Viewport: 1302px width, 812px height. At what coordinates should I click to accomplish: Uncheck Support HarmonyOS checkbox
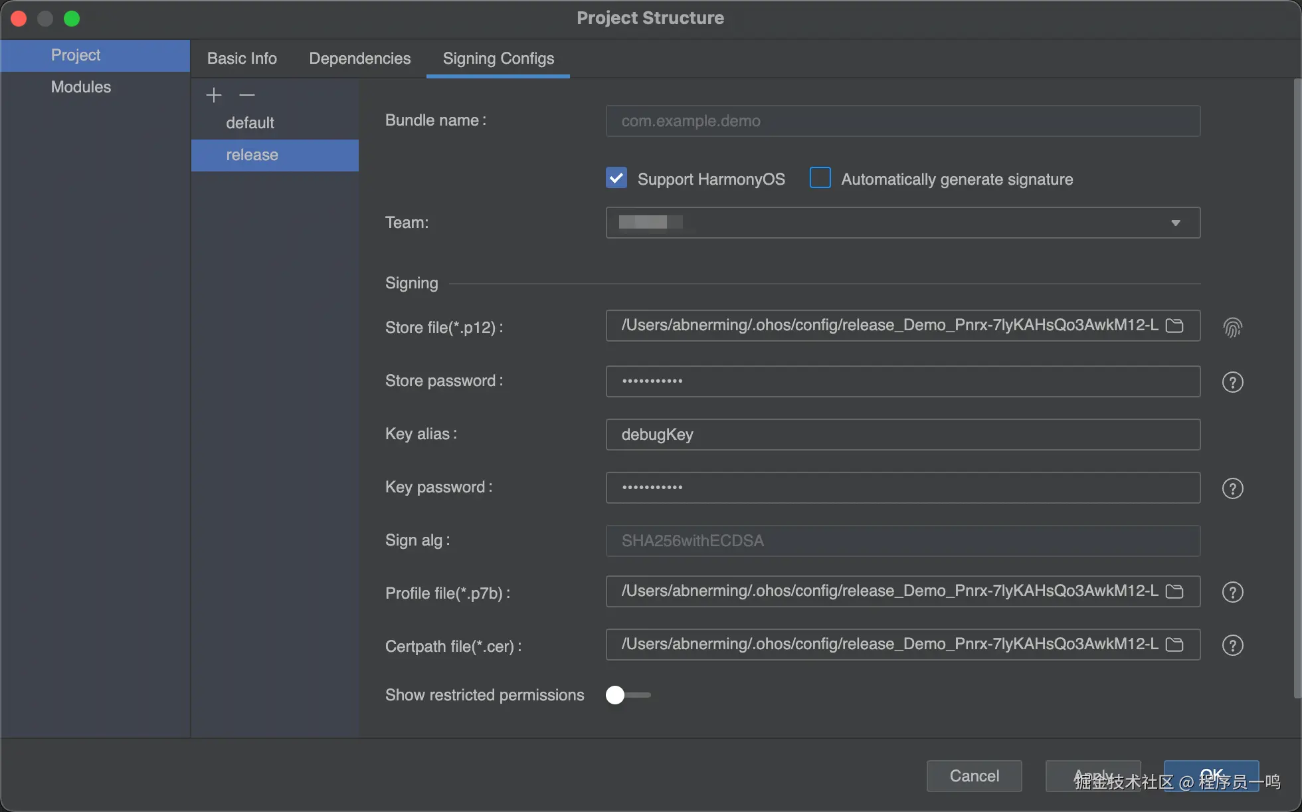[616, 178]
